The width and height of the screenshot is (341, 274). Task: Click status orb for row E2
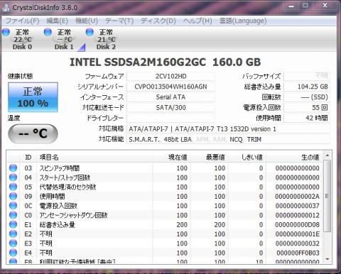click(x=13, y=234)
